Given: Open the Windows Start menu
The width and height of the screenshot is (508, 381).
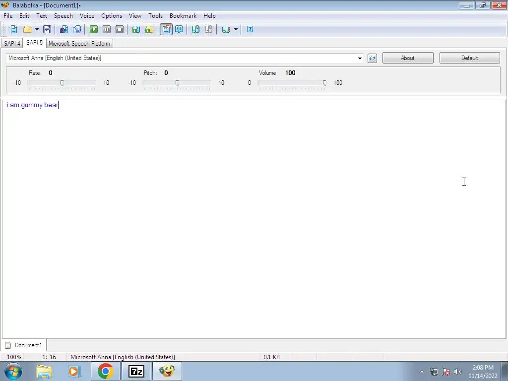Looking at the screenshot, I should [x=13, y=371].
